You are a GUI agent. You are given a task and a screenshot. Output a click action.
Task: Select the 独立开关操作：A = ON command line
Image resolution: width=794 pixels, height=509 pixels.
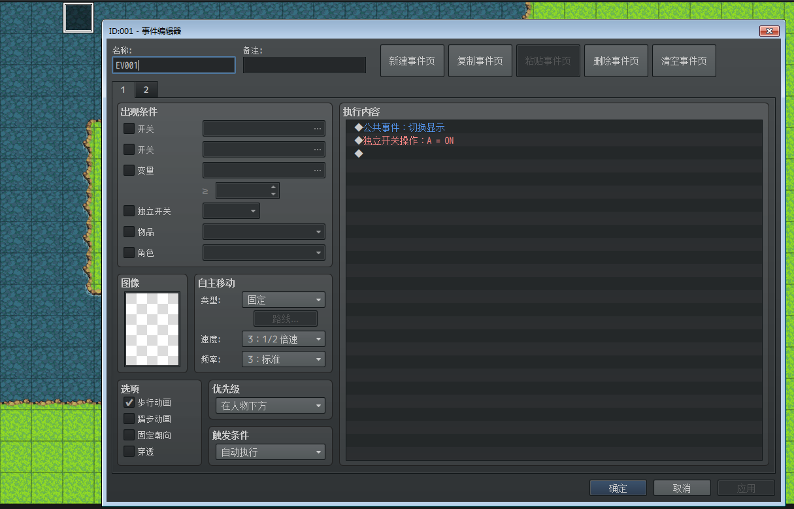tap(554, 140)
